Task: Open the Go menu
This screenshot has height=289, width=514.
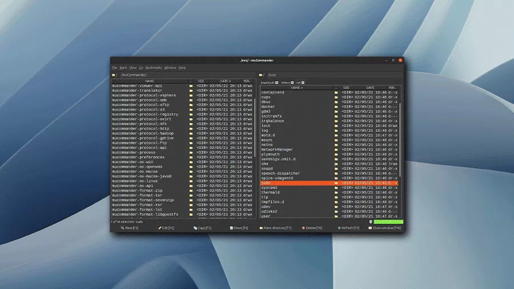Action: (x=141, y=68)
